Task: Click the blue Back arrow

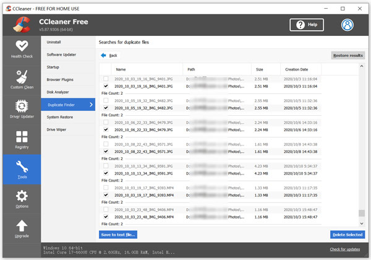Action: 103,56
